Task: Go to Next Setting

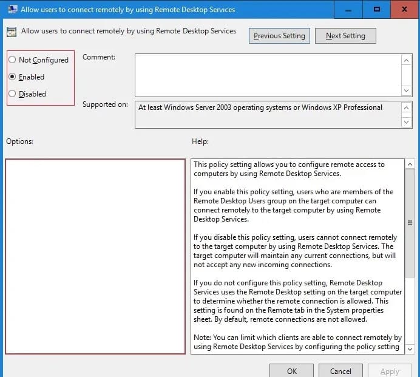Action: (345, 36)
